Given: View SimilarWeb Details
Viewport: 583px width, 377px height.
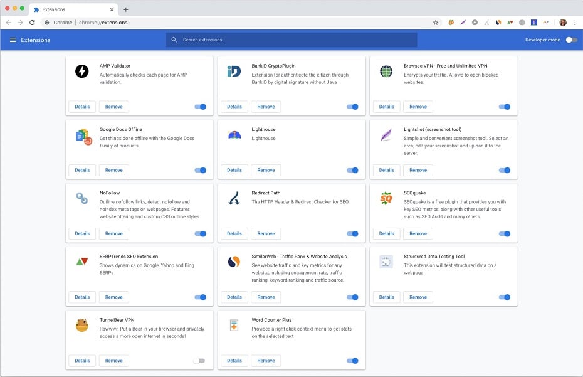Looking at the screenshot, I should pyautogui.click(x=234, y=297).
